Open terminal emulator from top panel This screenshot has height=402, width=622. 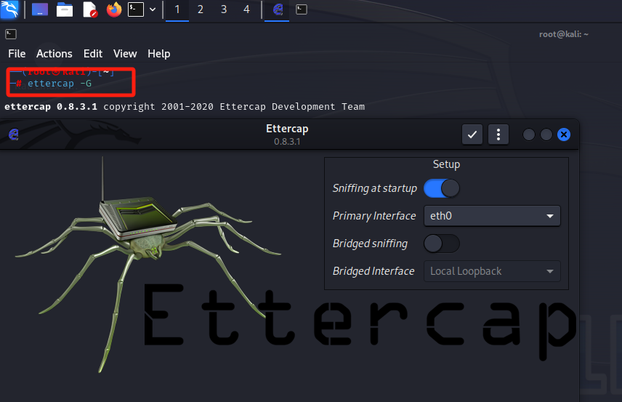point(136,9)
